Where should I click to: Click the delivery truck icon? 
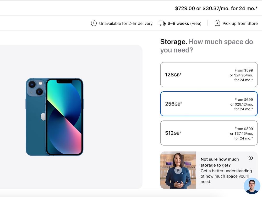click(162, 23)
